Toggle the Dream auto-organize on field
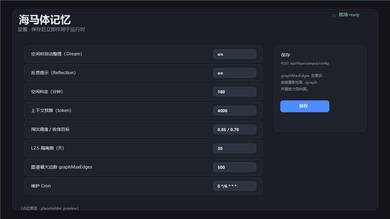 point(235,54)
